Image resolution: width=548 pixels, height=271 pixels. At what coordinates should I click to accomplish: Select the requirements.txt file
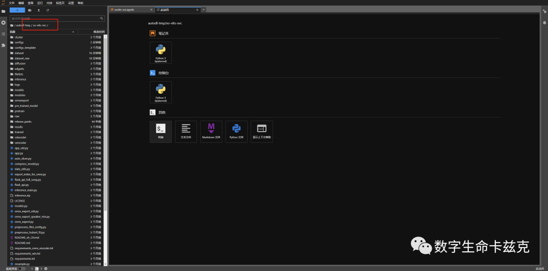pos(56,259)
